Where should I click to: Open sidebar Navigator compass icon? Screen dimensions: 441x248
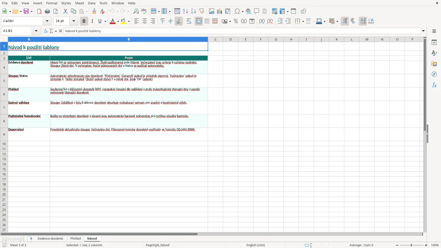pos(434,75)
